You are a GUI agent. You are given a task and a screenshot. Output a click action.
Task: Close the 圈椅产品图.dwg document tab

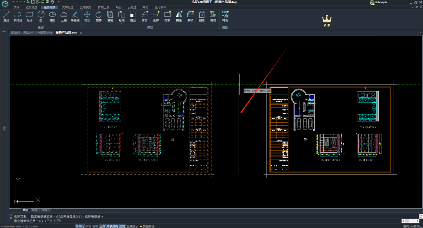coord(81,33)
